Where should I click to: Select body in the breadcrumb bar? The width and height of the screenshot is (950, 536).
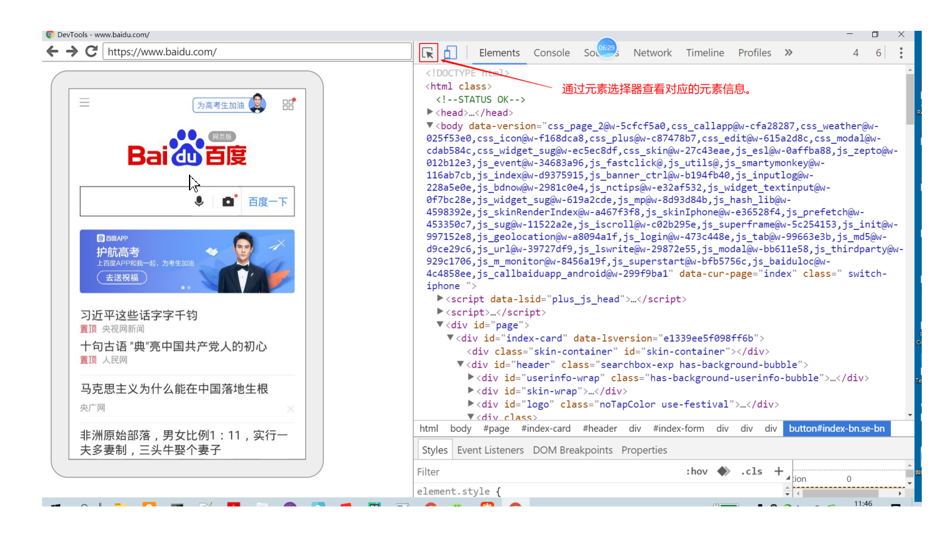[460, 429]
